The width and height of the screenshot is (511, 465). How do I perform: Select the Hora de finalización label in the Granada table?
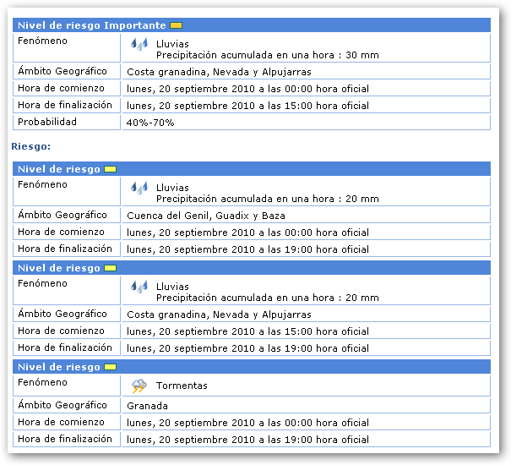65,439
